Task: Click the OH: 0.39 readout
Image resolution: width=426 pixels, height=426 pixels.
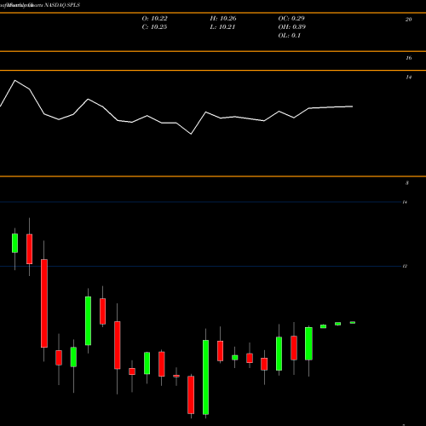Action: point(292,27)
